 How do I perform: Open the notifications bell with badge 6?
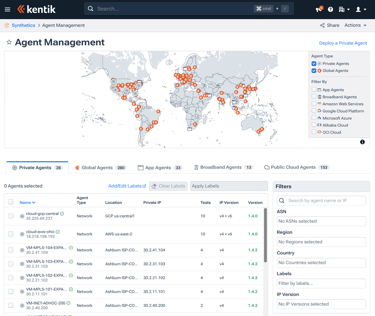[x=317, y=9]
